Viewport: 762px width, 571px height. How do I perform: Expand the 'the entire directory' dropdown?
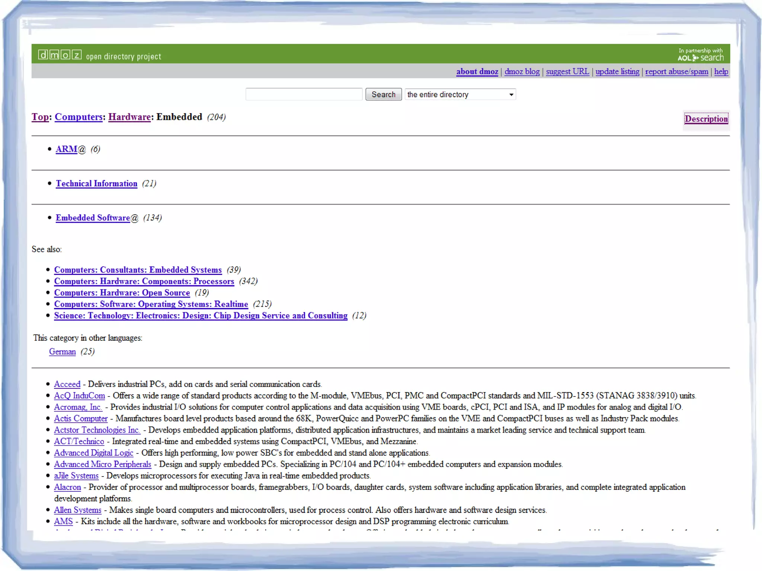[x=460, y=94]
